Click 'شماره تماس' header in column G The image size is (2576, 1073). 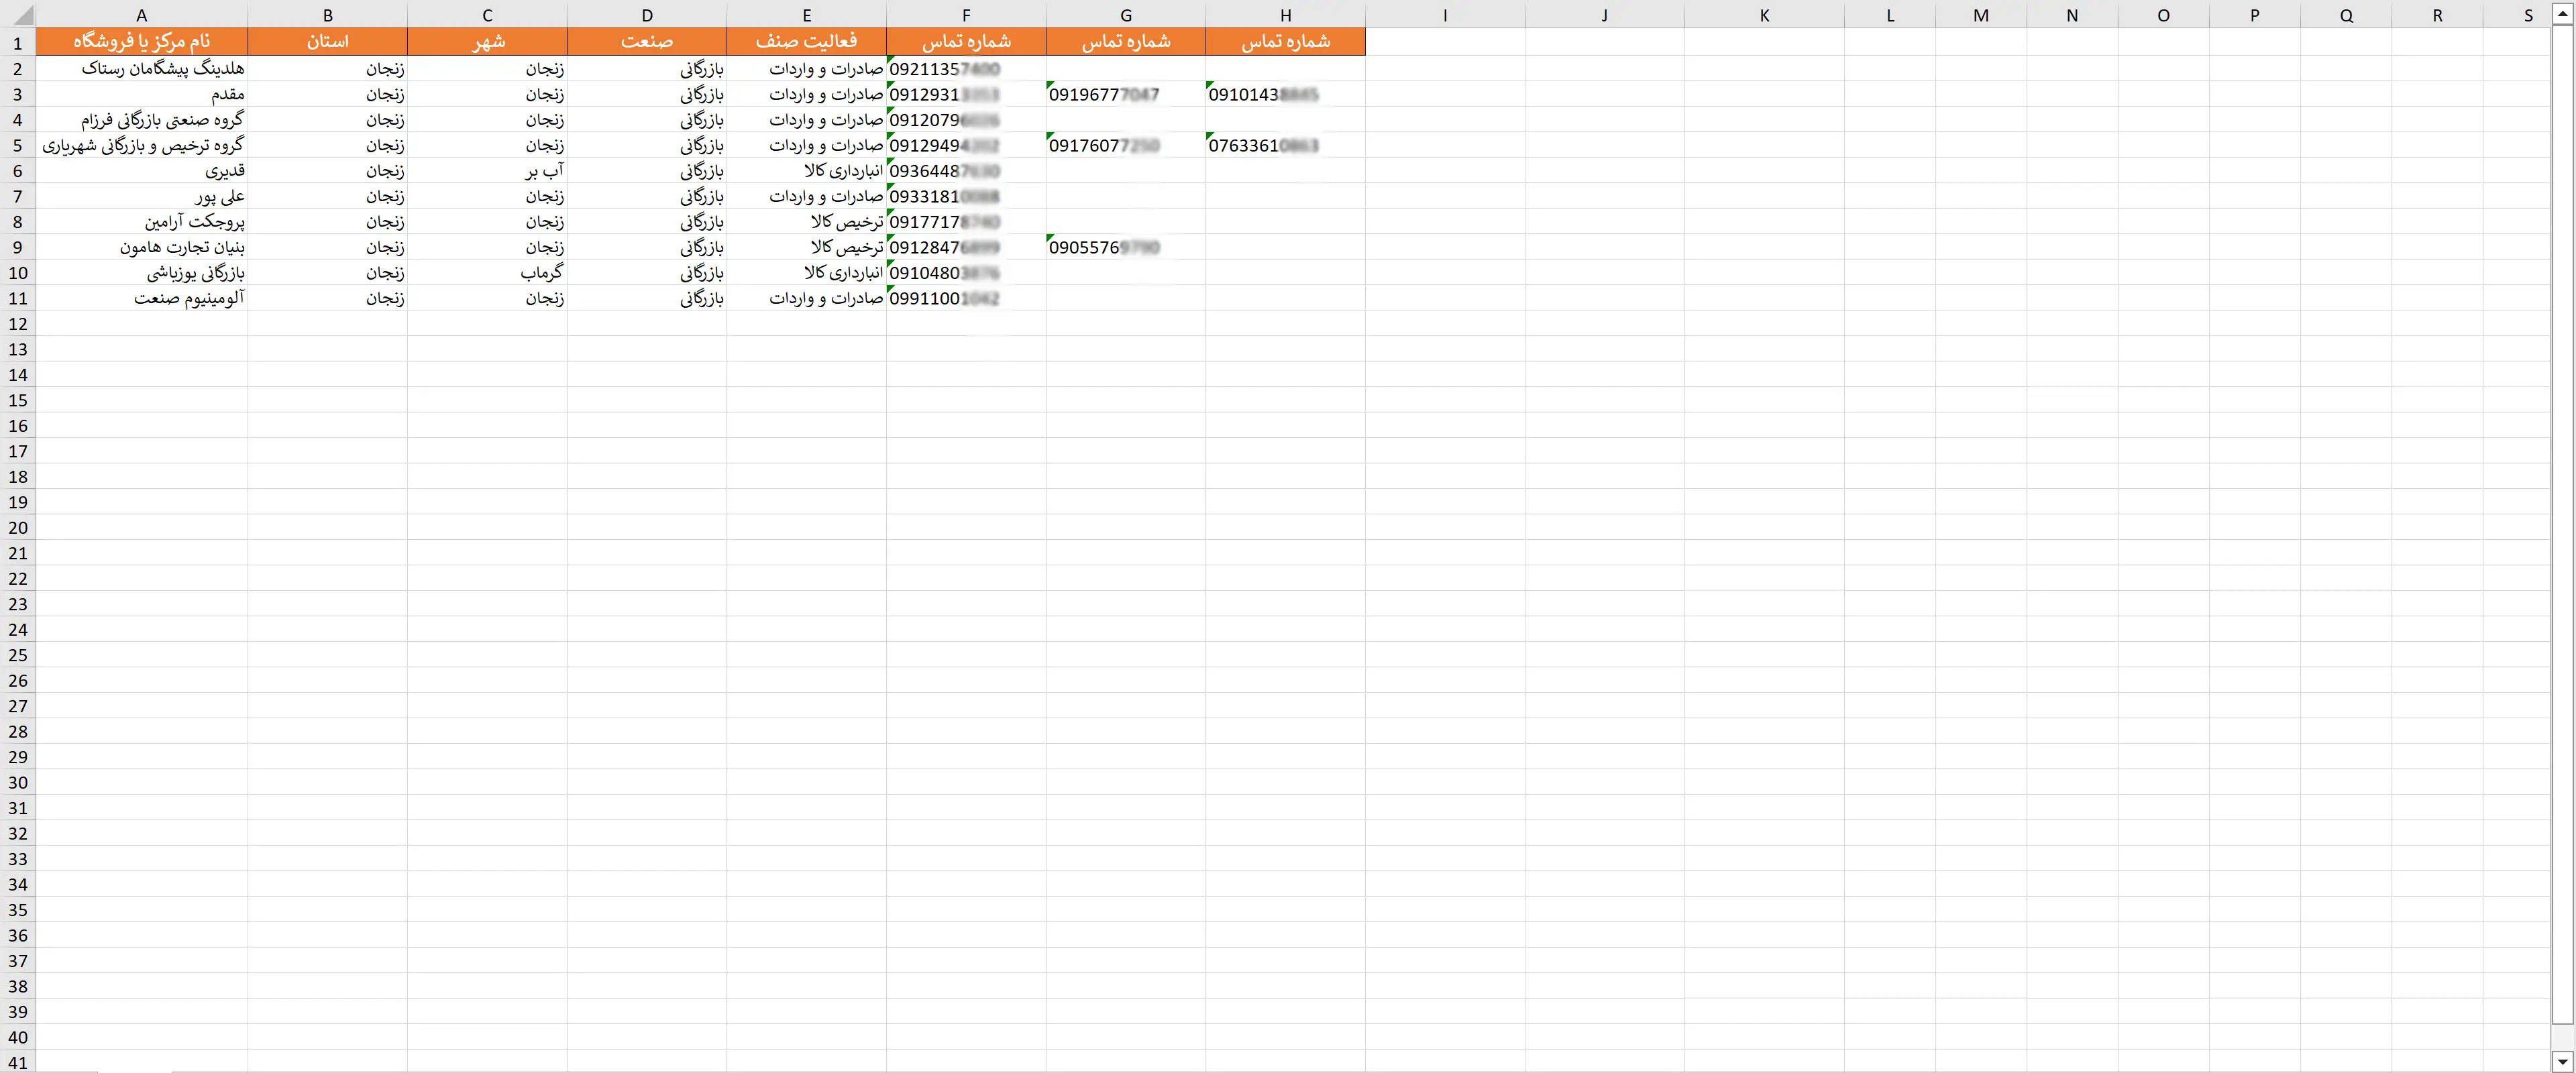pos(1126,41)
